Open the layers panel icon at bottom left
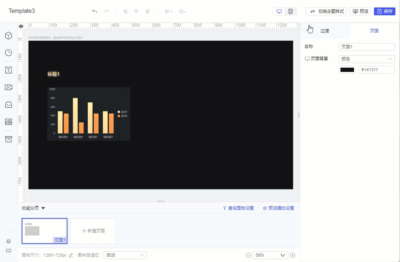Viewport: 400px width, 262px height. click(9, 241)
